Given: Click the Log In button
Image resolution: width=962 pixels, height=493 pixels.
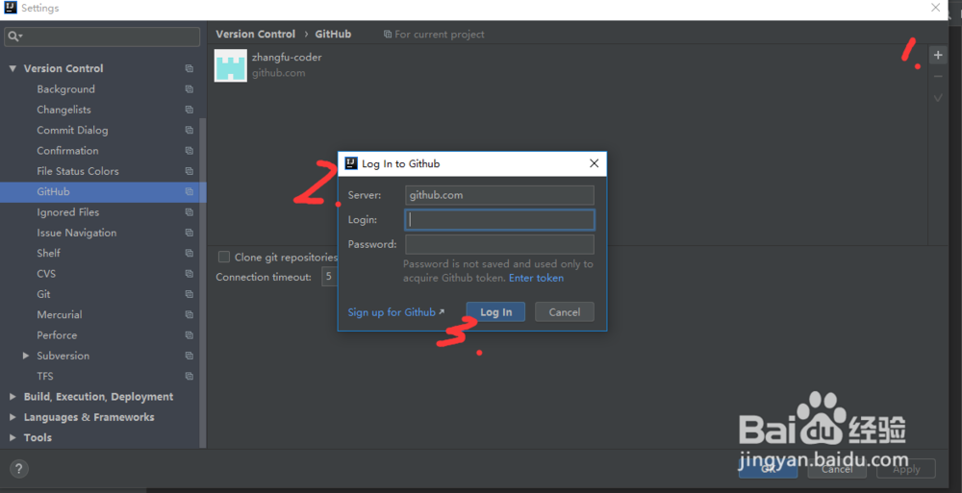Looking at the screenshot, I should point(495,312).
